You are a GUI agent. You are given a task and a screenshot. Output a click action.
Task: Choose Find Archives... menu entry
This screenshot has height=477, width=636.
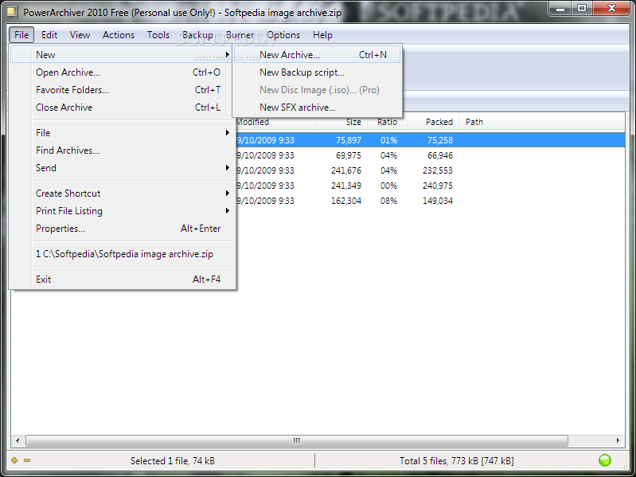121,150
